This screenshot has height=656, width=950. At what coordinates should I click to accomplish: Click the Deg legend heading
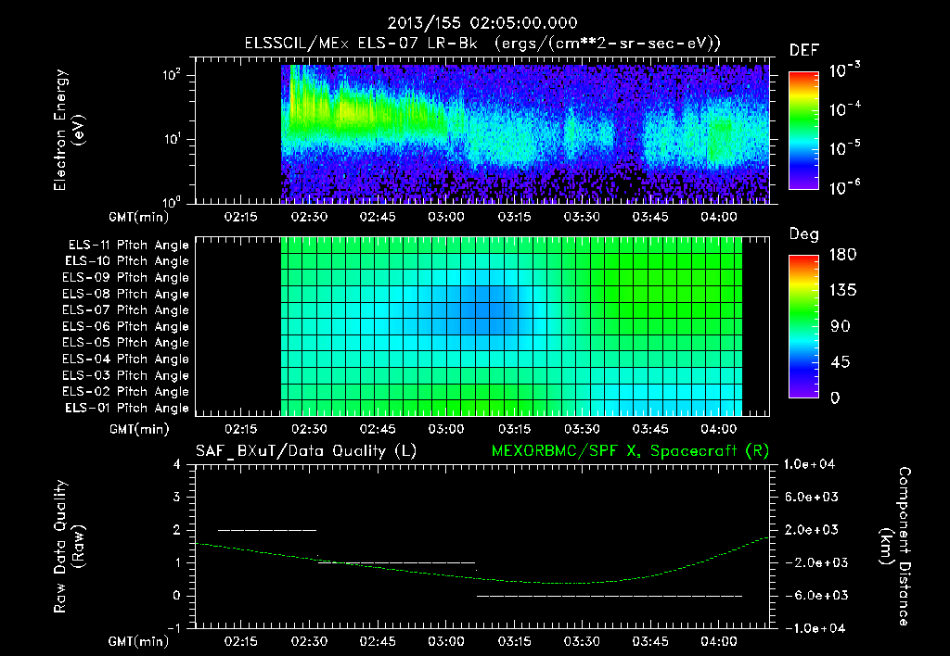(804, 234)
